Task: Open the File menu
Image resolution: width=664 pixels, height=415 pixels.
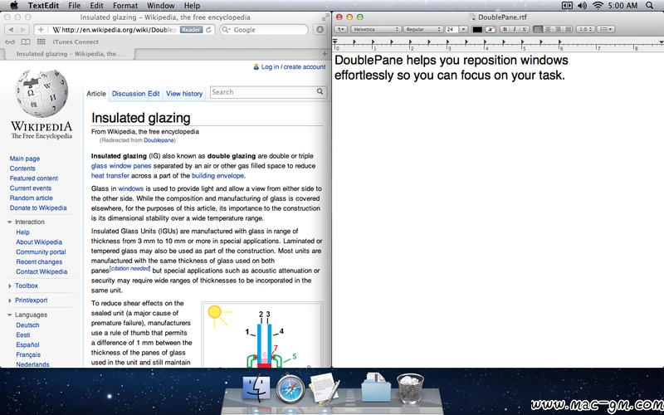Action: pos(74,6)
